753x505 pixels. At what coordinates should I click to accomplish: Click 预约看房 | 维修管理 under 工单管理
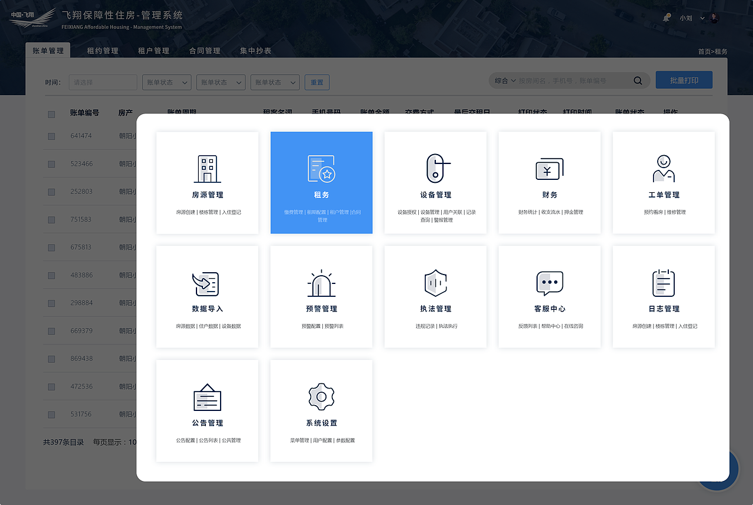(x=665, y=212)
